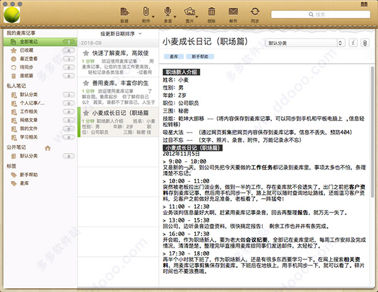The width and height of the screenshot is (378, 292).
Task: Click the 职场新人介绍 heading in note
Action: pyautogui.click(x=181, y=72)
